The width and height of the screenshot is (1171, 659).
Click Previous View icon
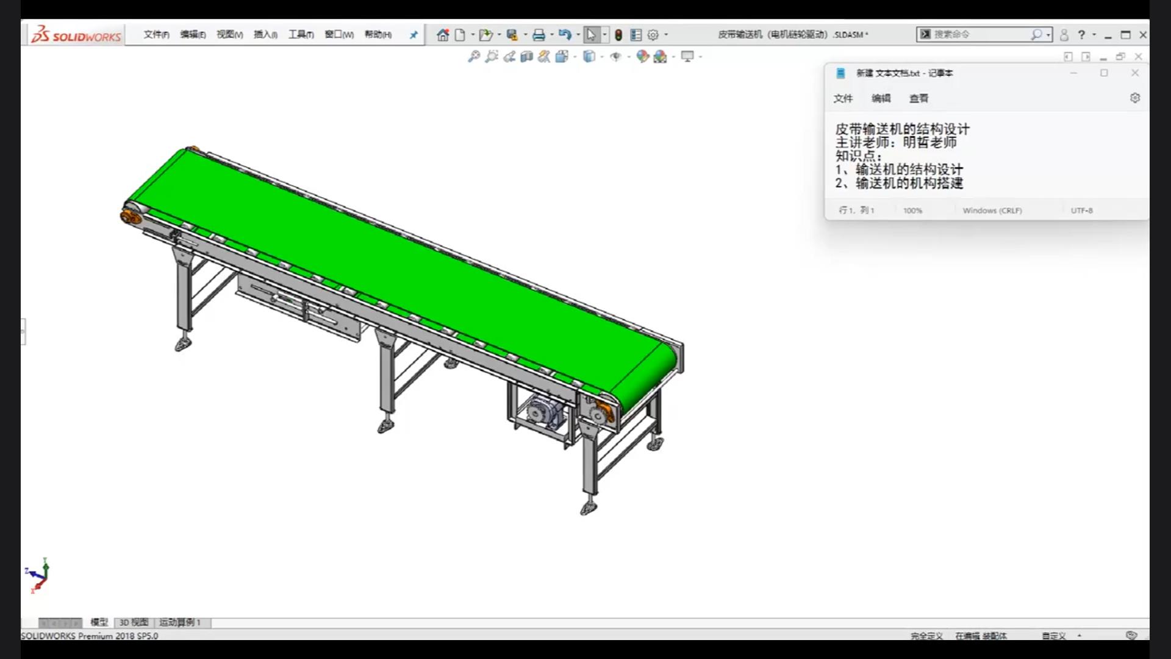509,56
